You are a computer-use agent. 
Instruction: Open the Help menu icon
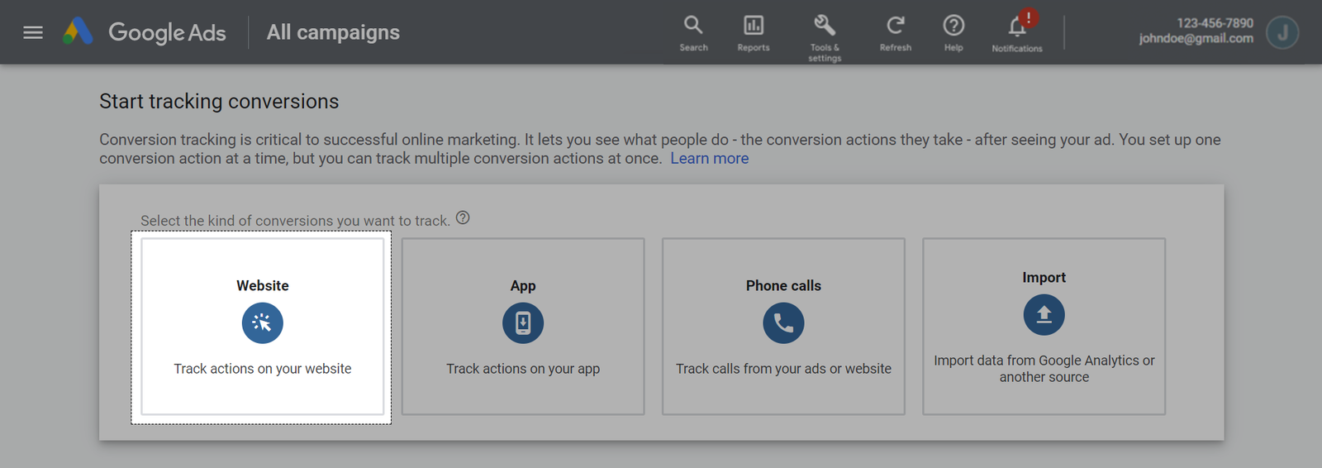(x=953, y=33)
